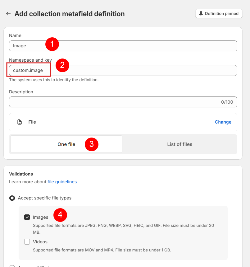
Task: Uncheck the Images file type checkbox
Action: click(27, 217)
